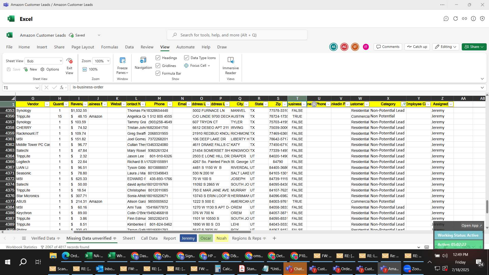Open the Navigation pane icon
The height and width of the screenshot is (275, 489).
pos(143,60)
